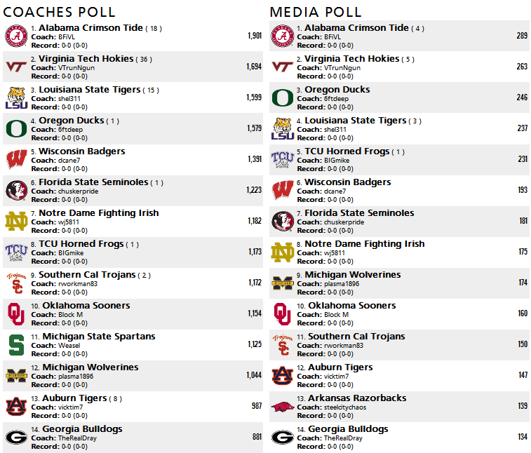Click Auburn AU logo in Coaches Poll
531x453 pixels.
[x=16, y=406]
